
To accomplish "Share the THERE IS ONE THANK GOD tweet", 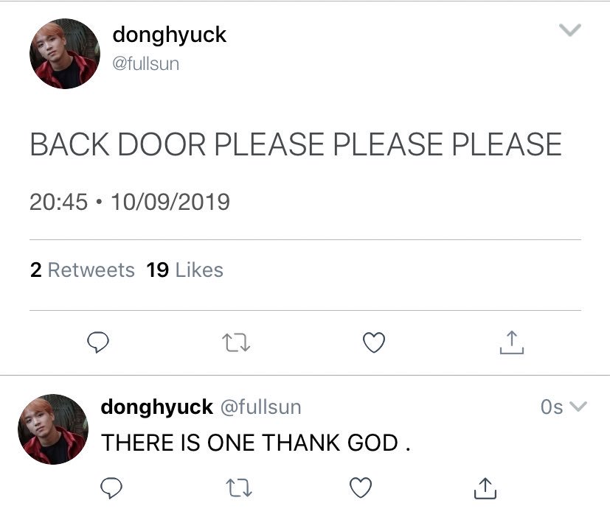I will (x=485, y=488).
